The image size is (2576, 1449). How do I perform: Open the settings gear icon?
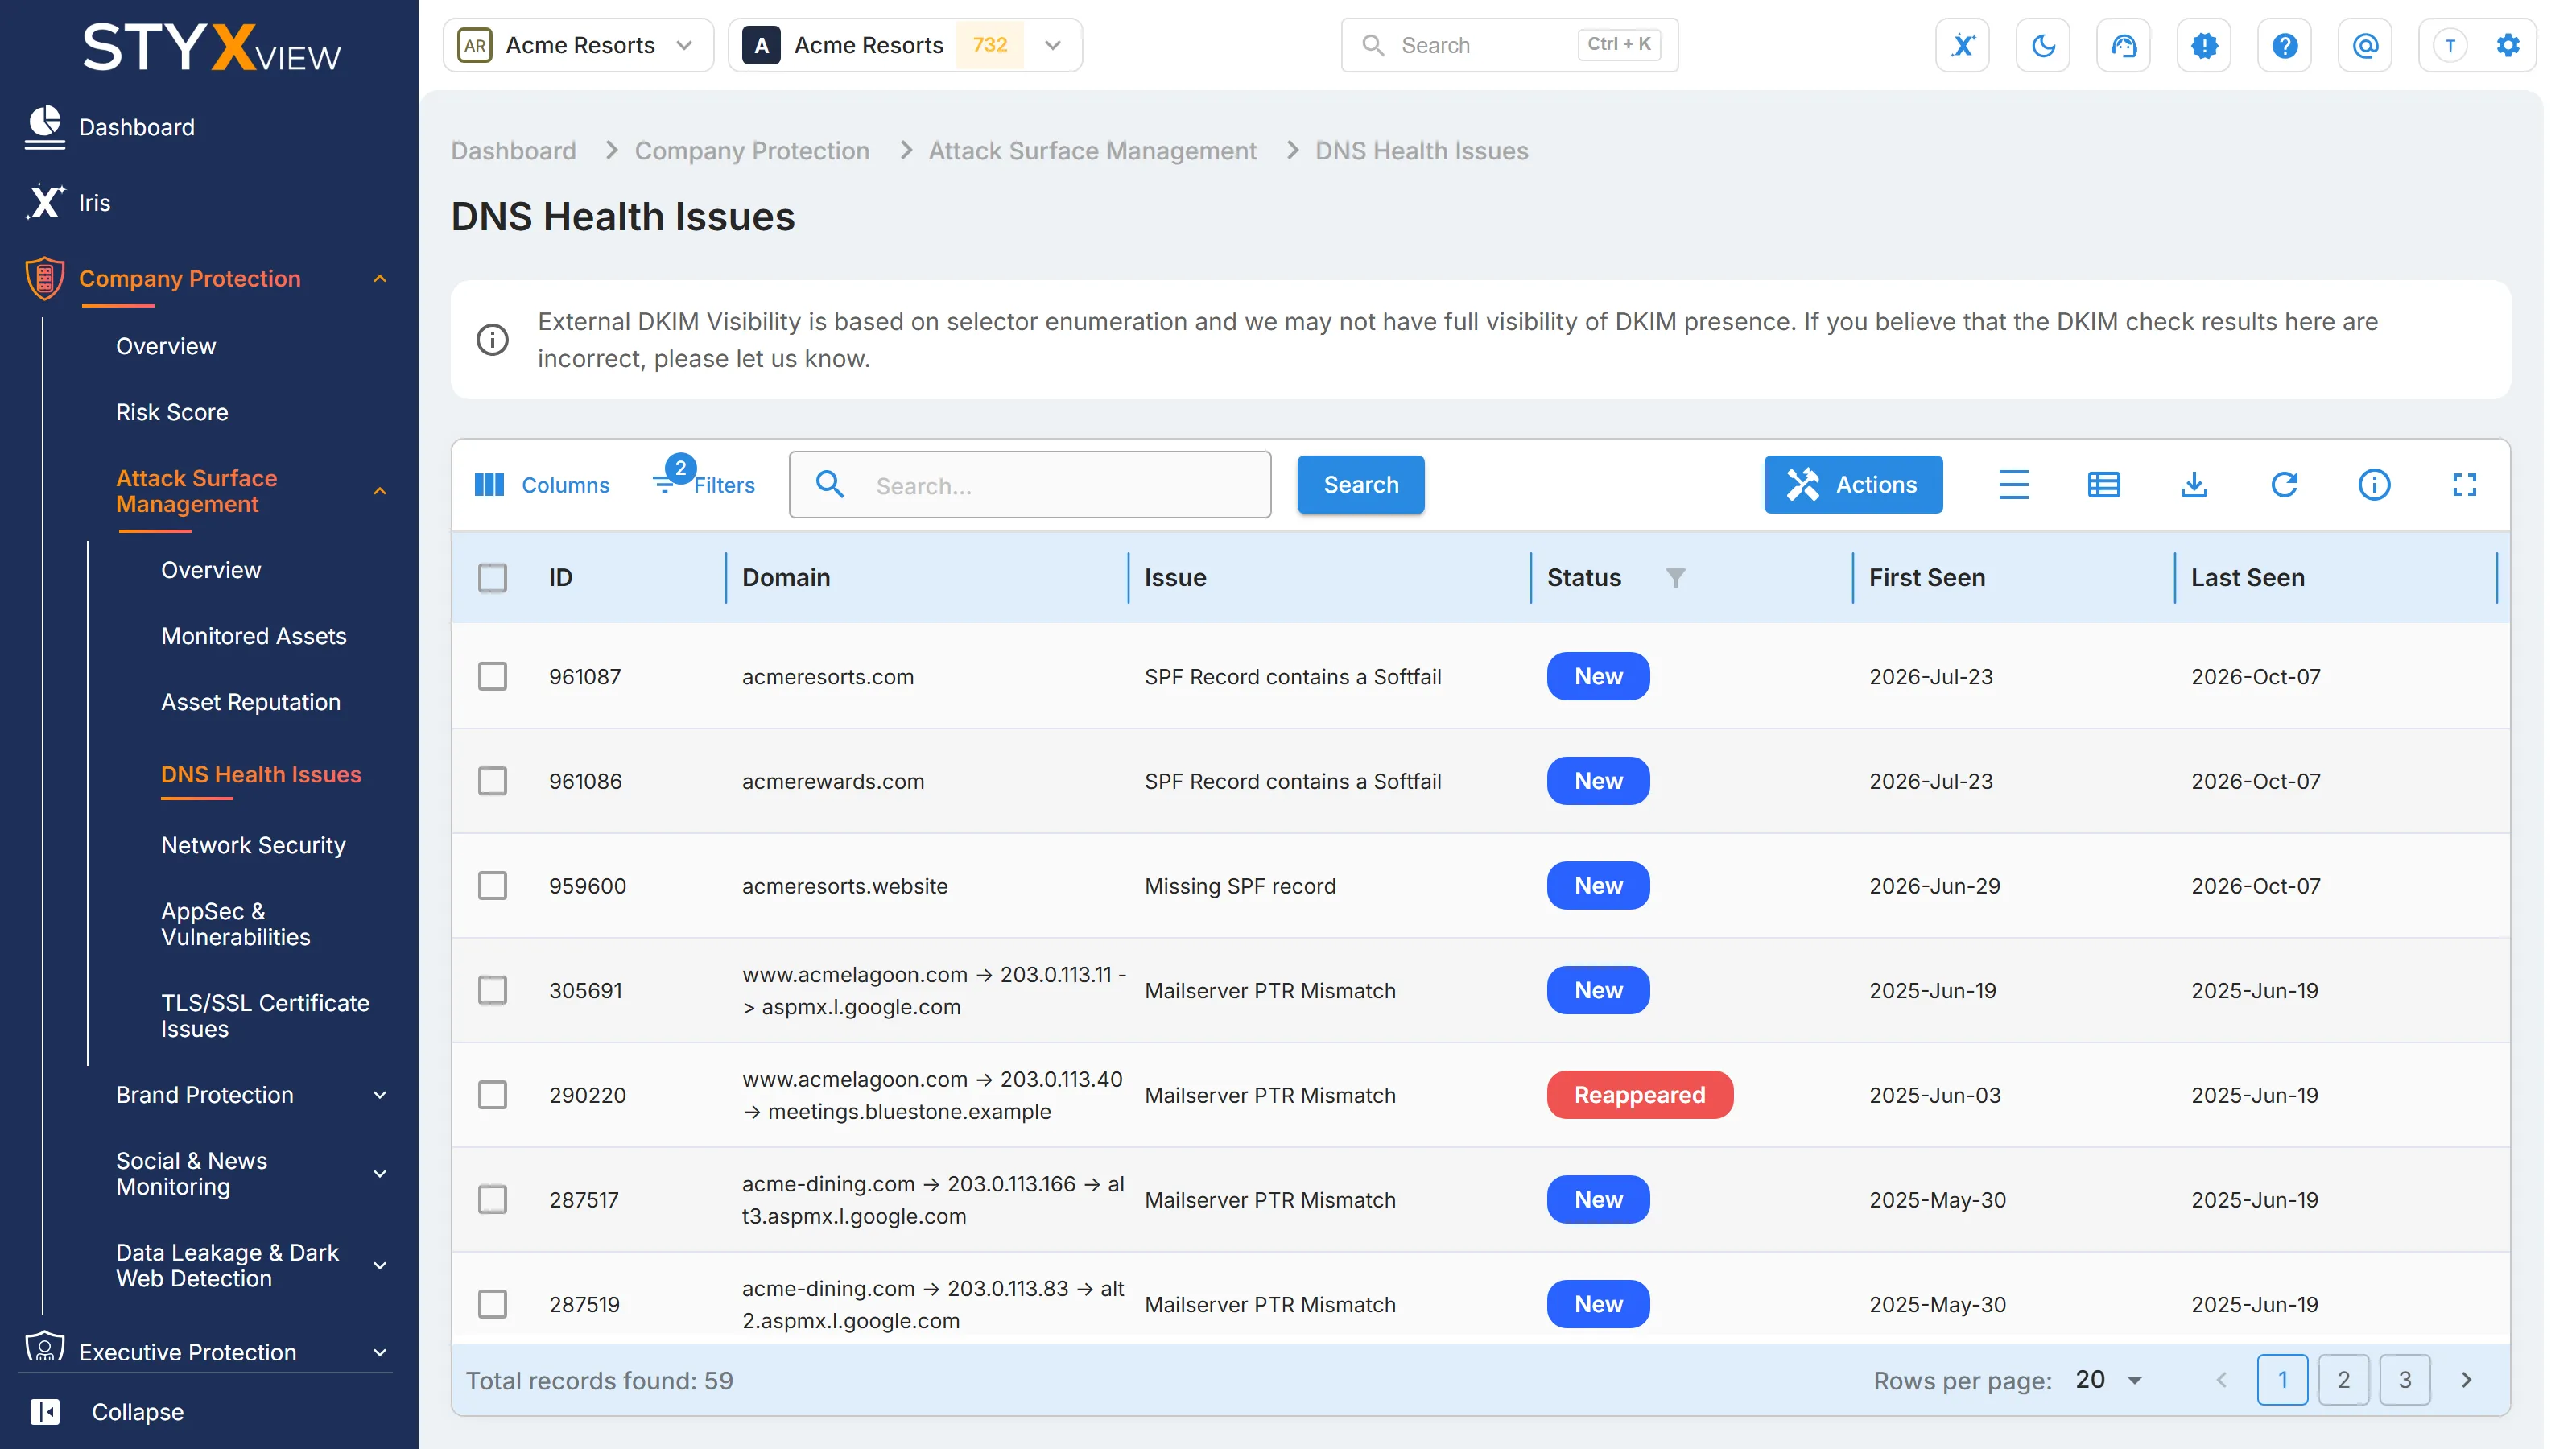coord(2507,45)
